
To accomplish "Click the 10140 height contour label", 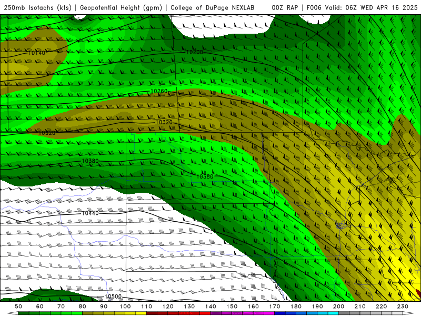I will click(37, 53).
